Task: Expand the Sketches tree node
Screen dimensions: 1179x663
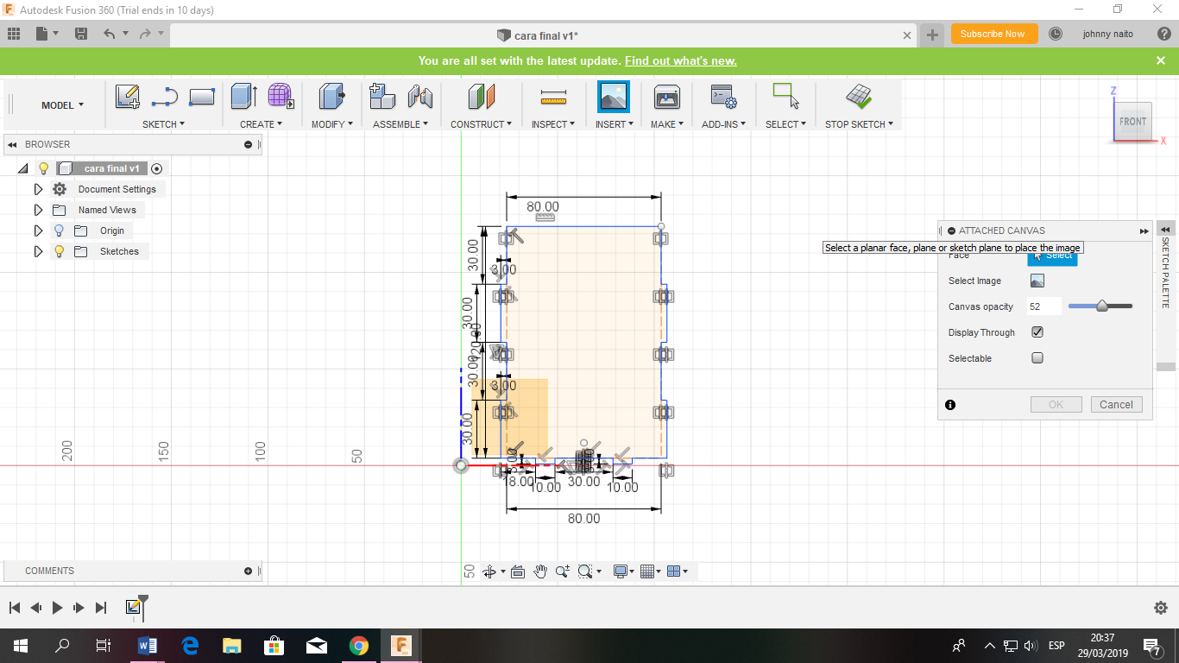Action: point(38,251)
